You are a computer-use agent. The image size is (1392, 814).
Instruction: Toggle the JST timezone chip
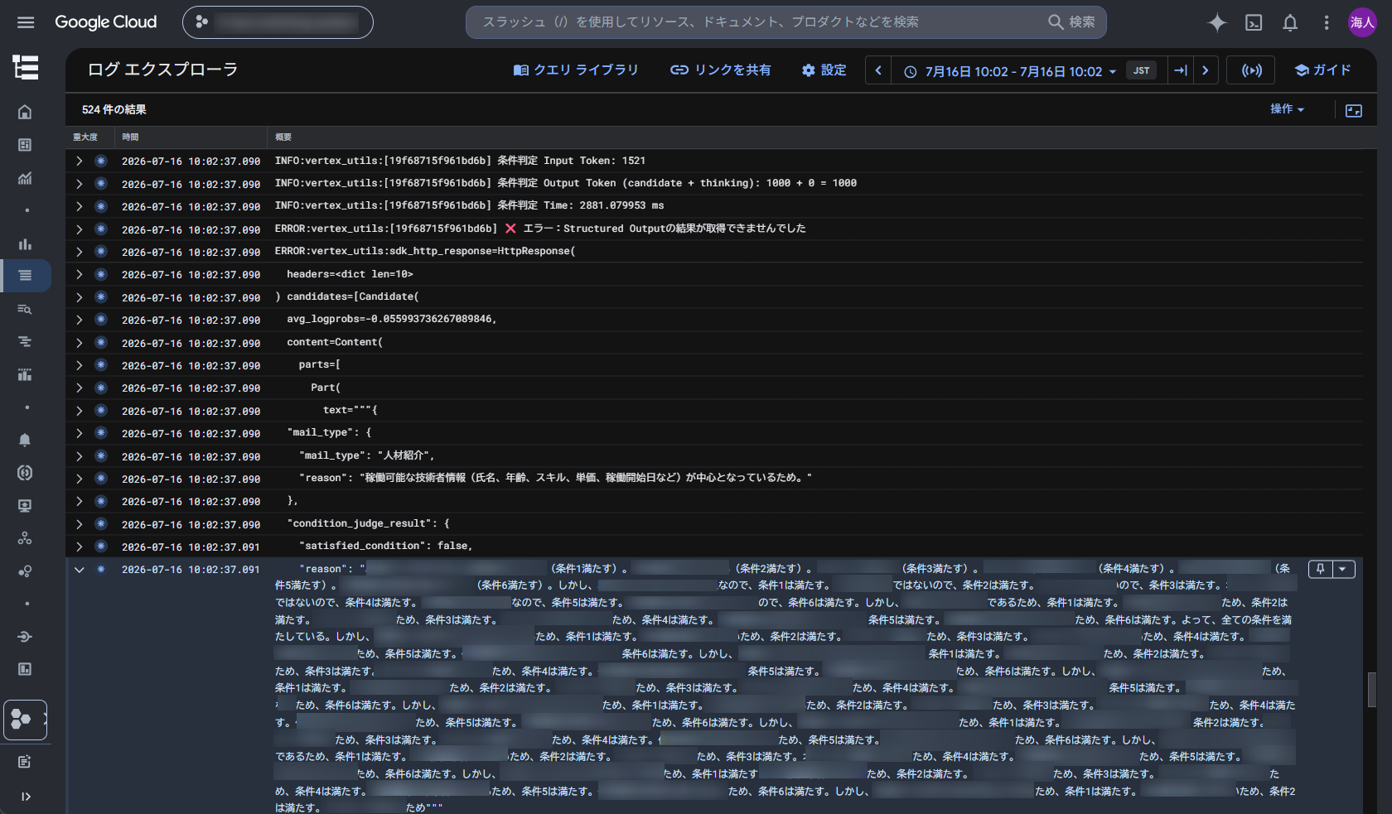[1141, 70]
